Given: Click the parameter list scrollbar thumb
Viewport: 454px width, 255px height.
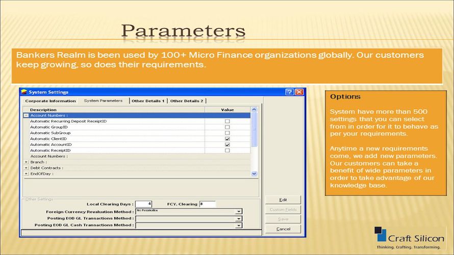Looking at the screenshot, I should pos(254,130).
